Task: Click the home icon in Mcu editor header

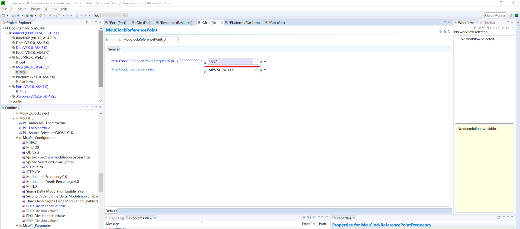Action: [449, 31]
